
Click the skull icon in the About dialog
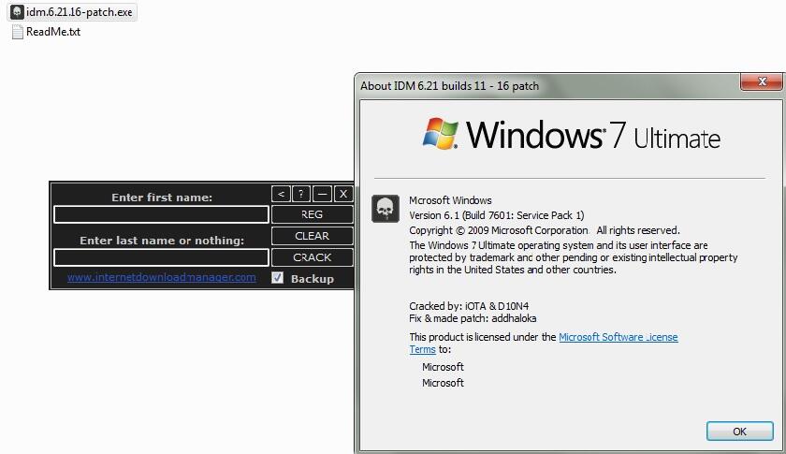point(386,209)
